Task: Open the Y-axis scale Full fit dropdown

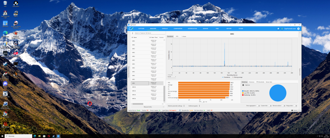Action: [x=172, y=77]
